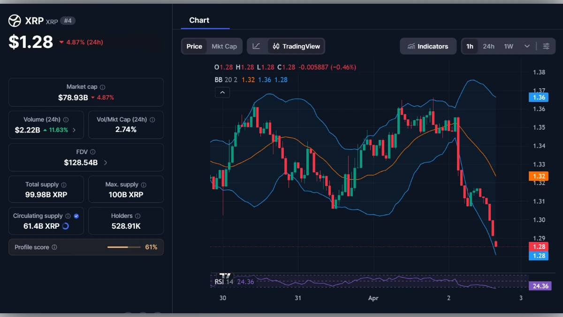563x317 pixels.
Task: Click the Holders info icon
Action: click(137, 216)
